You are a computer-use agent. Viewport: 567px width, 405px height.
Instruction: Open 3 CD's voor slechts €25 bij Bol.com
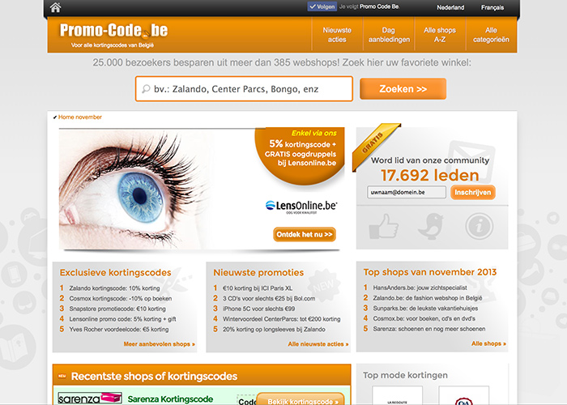[269, 298]
